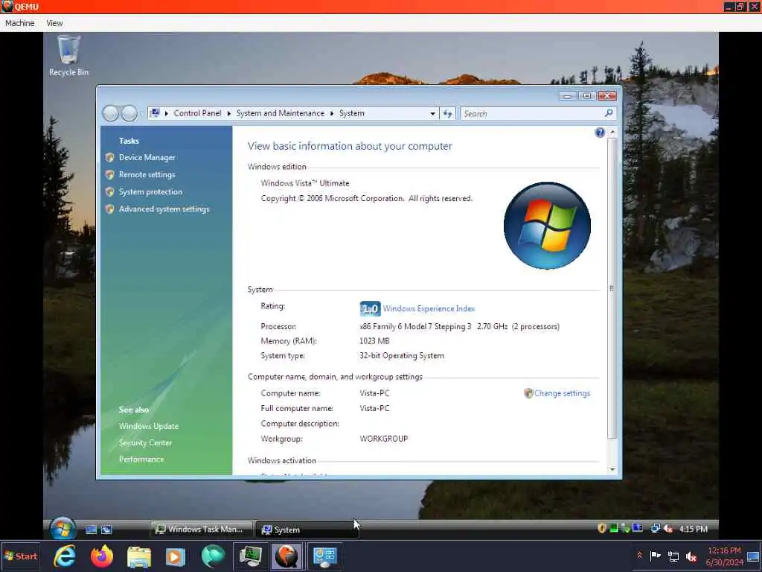Click the magnifier icon in Search box

(x=609, y=113)
